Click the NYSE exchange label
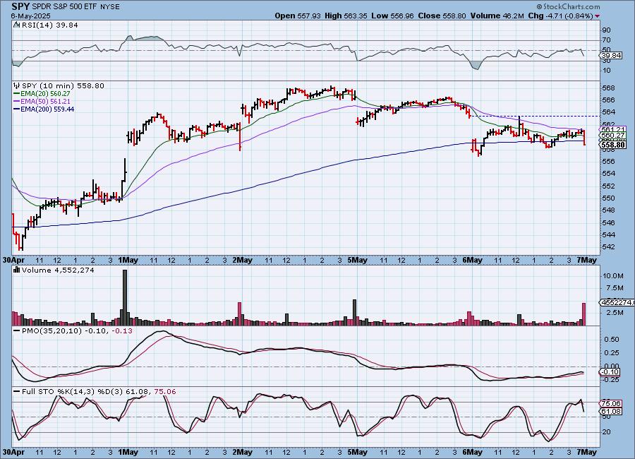 (110, 7)
